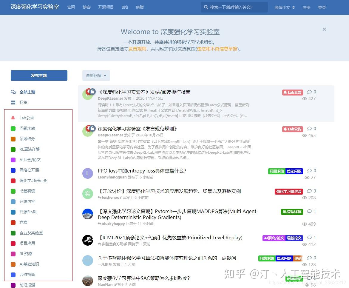Click inside the search input field

pyautogui.click(x=236, y=7)
